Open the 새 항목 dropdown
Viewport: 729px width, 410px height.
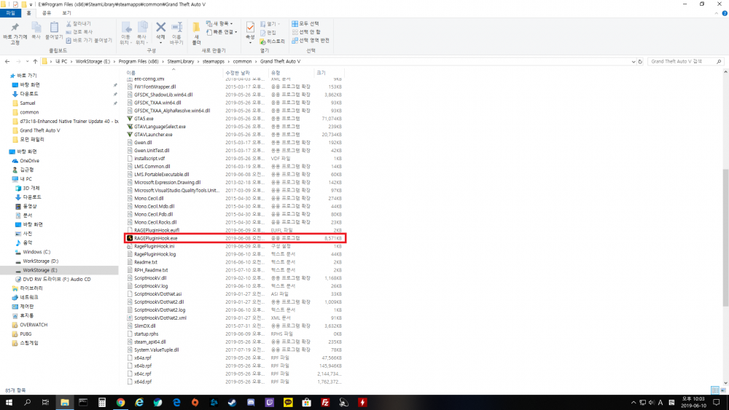click(219, 23)
